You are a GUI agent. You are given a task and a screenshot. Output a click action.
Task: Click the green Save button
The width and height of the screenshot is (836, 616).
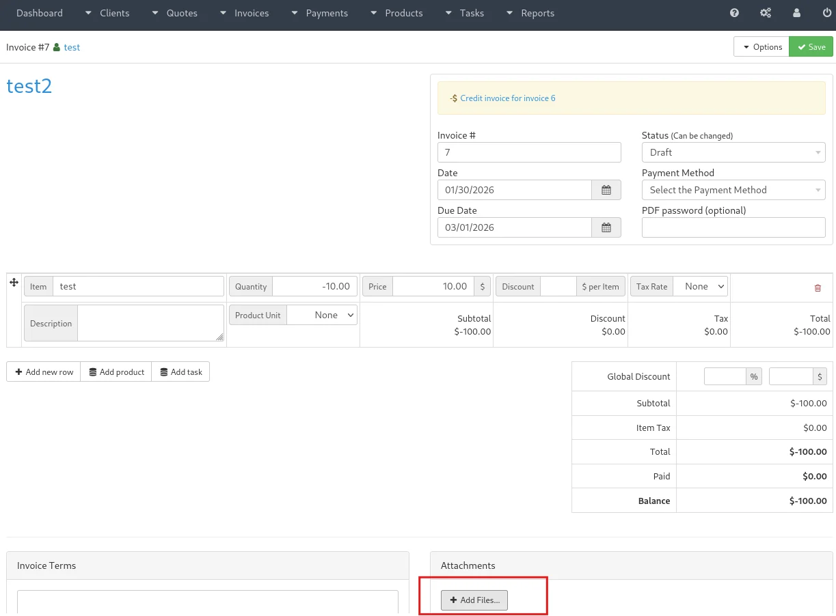pos(811,46)
